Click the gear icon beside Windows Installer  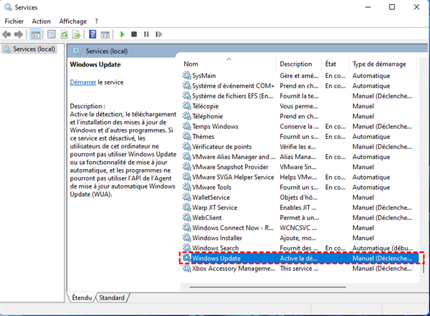click(187, 238)
